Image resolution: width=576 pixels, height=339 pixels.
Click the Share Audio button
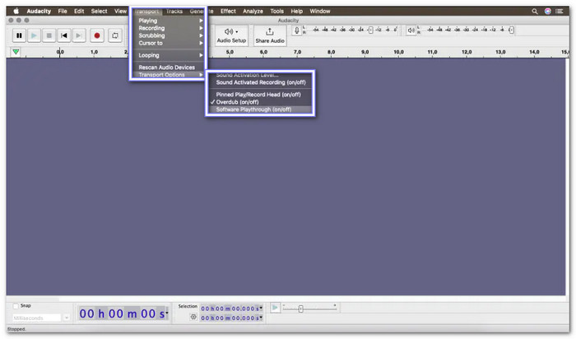[270, 35]
